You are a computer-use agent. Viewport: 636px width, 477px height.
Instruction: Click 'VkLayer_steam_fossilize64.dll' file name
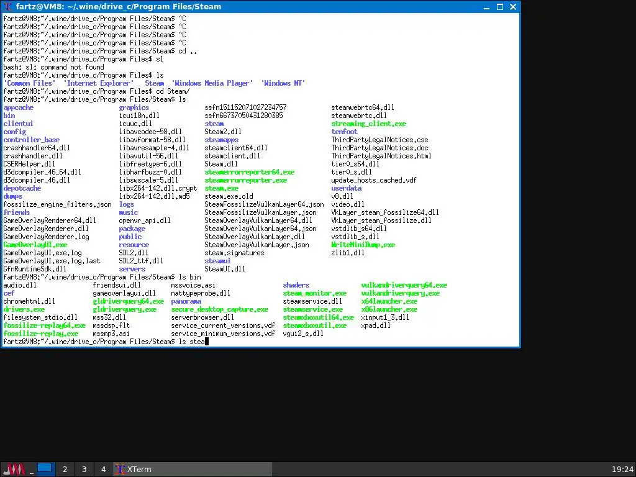pyautogui.click(x=385, y=212)
